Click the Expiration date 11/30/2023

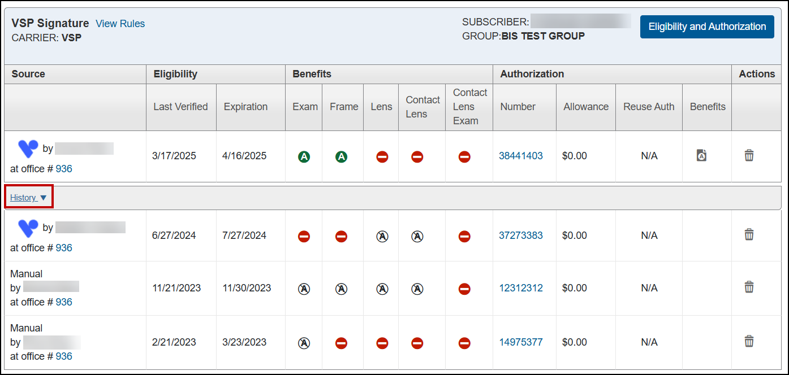tap(247, 288)
